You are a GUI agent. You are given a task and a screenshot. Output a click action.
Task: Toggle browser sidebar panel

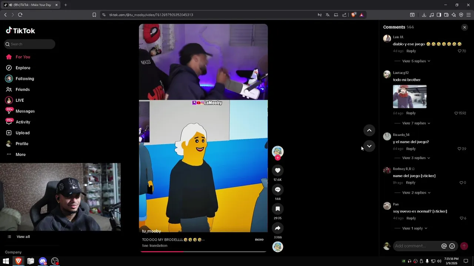tap(439, 15)
